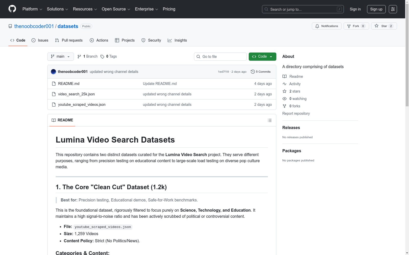This screenshot has width=409, height=255.
Task: Open the Packages section heading
Action: (x=292, y=151)
